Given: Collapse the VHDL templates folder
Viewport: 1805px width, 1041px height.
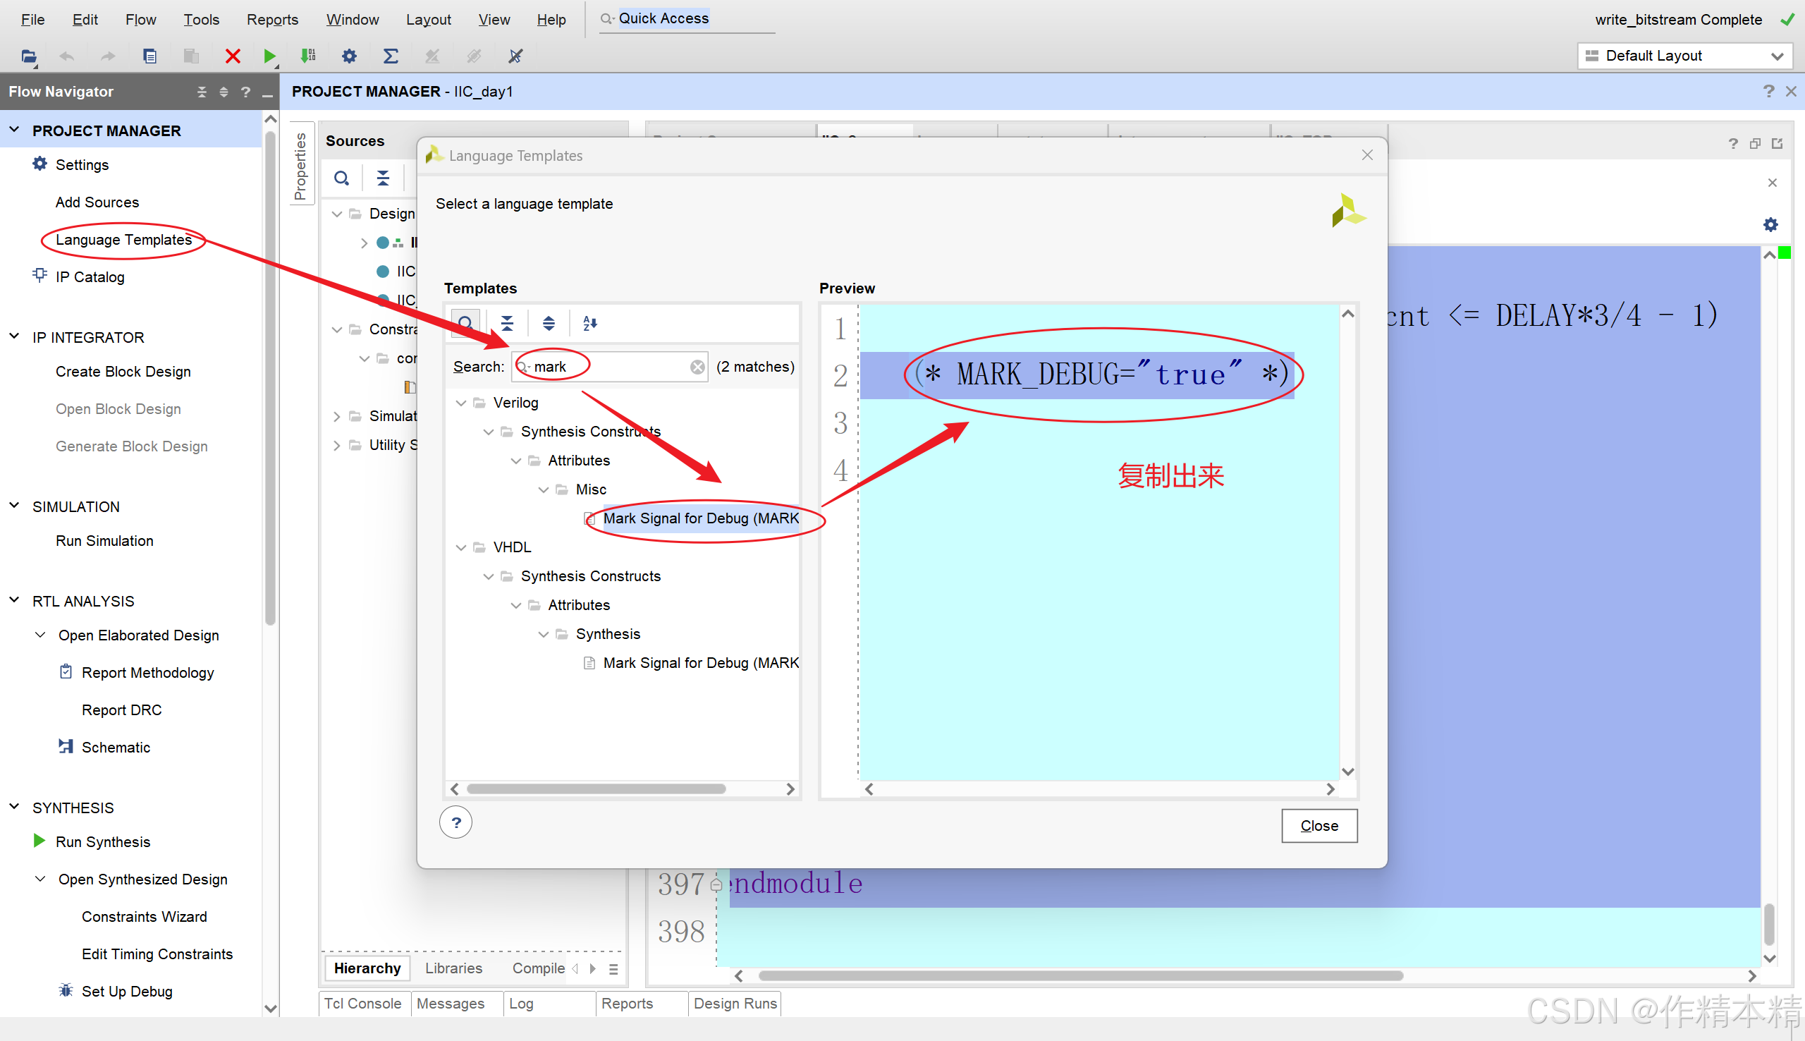Looking at the screenshot, I should coord(462,548).
